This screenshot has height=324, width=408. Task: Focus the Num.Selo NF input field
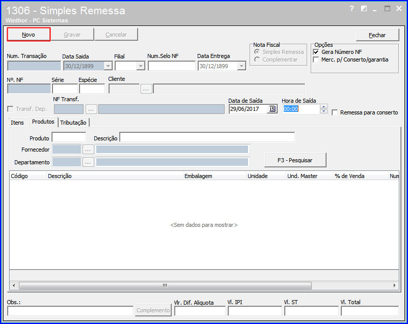click(172, 66)
